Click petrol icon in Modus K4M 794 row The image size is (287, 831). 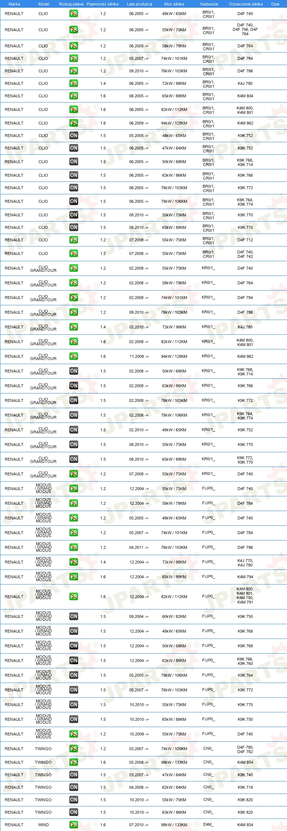(x=74, y=577)
